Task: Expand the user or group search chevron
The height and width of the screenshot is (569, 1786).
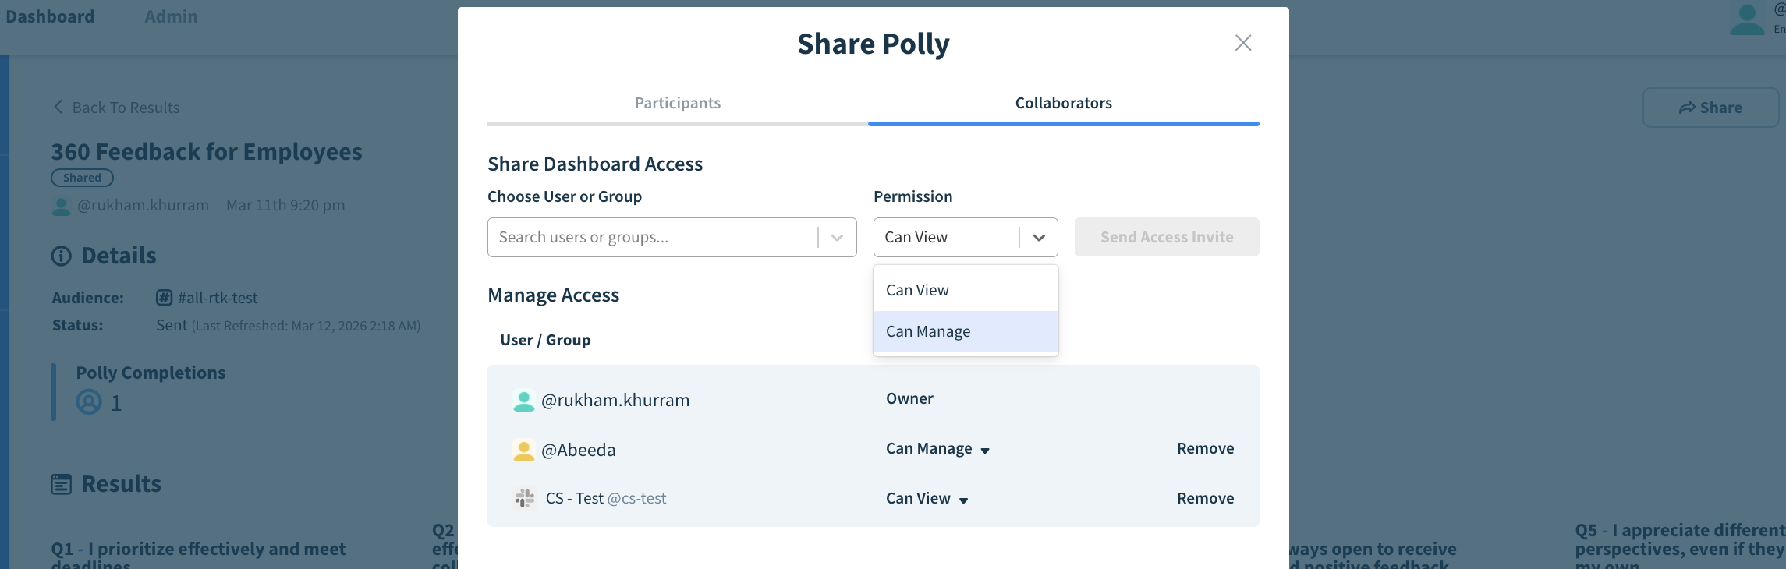Action: (837, 238)
